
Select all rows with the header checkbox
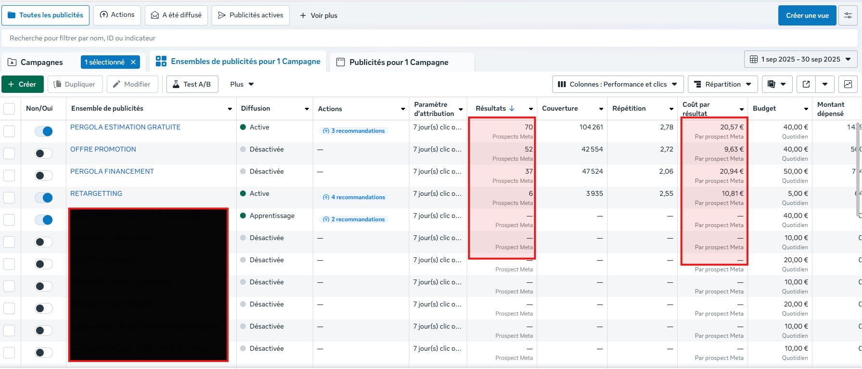pyautogui.click(x=9, y=109)
